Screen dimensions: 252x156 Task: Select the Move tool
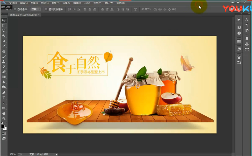(4, 20)
